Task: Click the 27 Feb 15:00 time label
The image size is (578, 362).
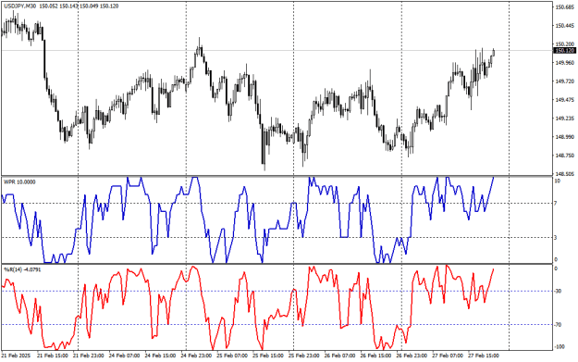Action: [484, 356]
